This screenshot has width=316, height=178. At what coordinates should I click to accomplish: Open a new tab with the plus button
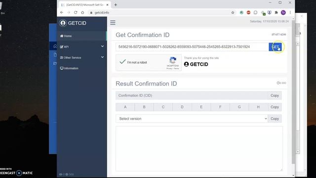click(x=116, y=4)
